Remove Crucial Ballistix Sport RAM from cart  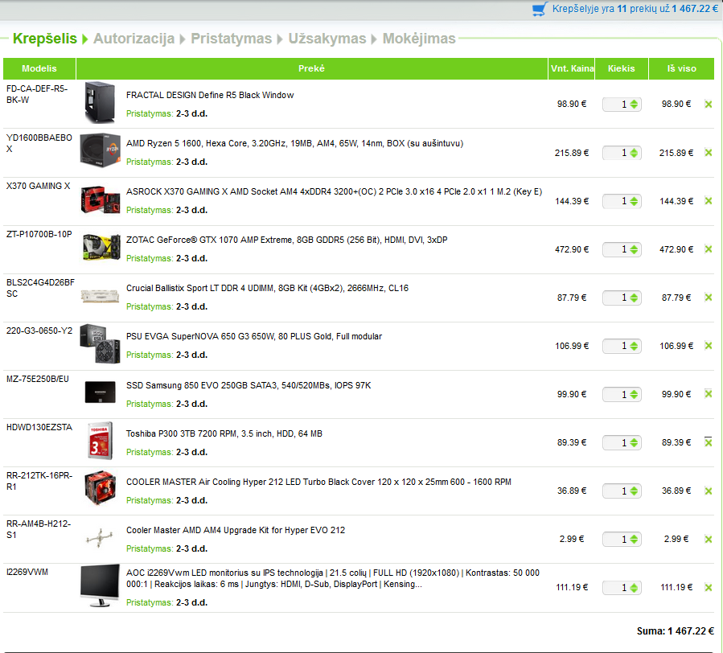(x=709, y=298)
